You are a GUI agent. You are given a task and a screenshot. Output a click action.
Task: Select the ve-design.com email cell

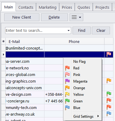[x=25, y=94]
